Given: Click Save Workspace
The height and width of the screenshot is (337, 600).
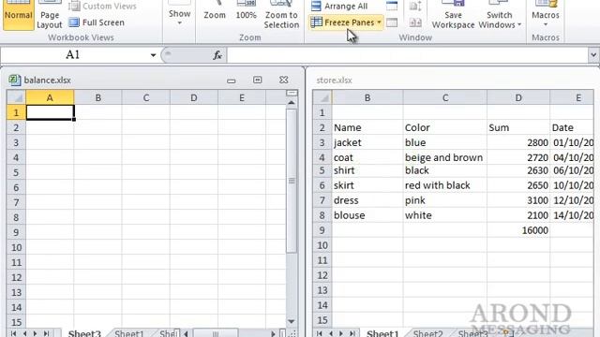Looking at the screenshot, I should [453, 15].
